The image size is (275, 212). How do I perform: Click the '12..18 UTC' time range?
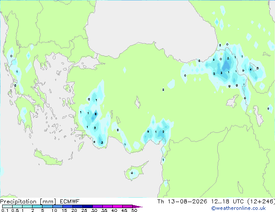point(227,201)
